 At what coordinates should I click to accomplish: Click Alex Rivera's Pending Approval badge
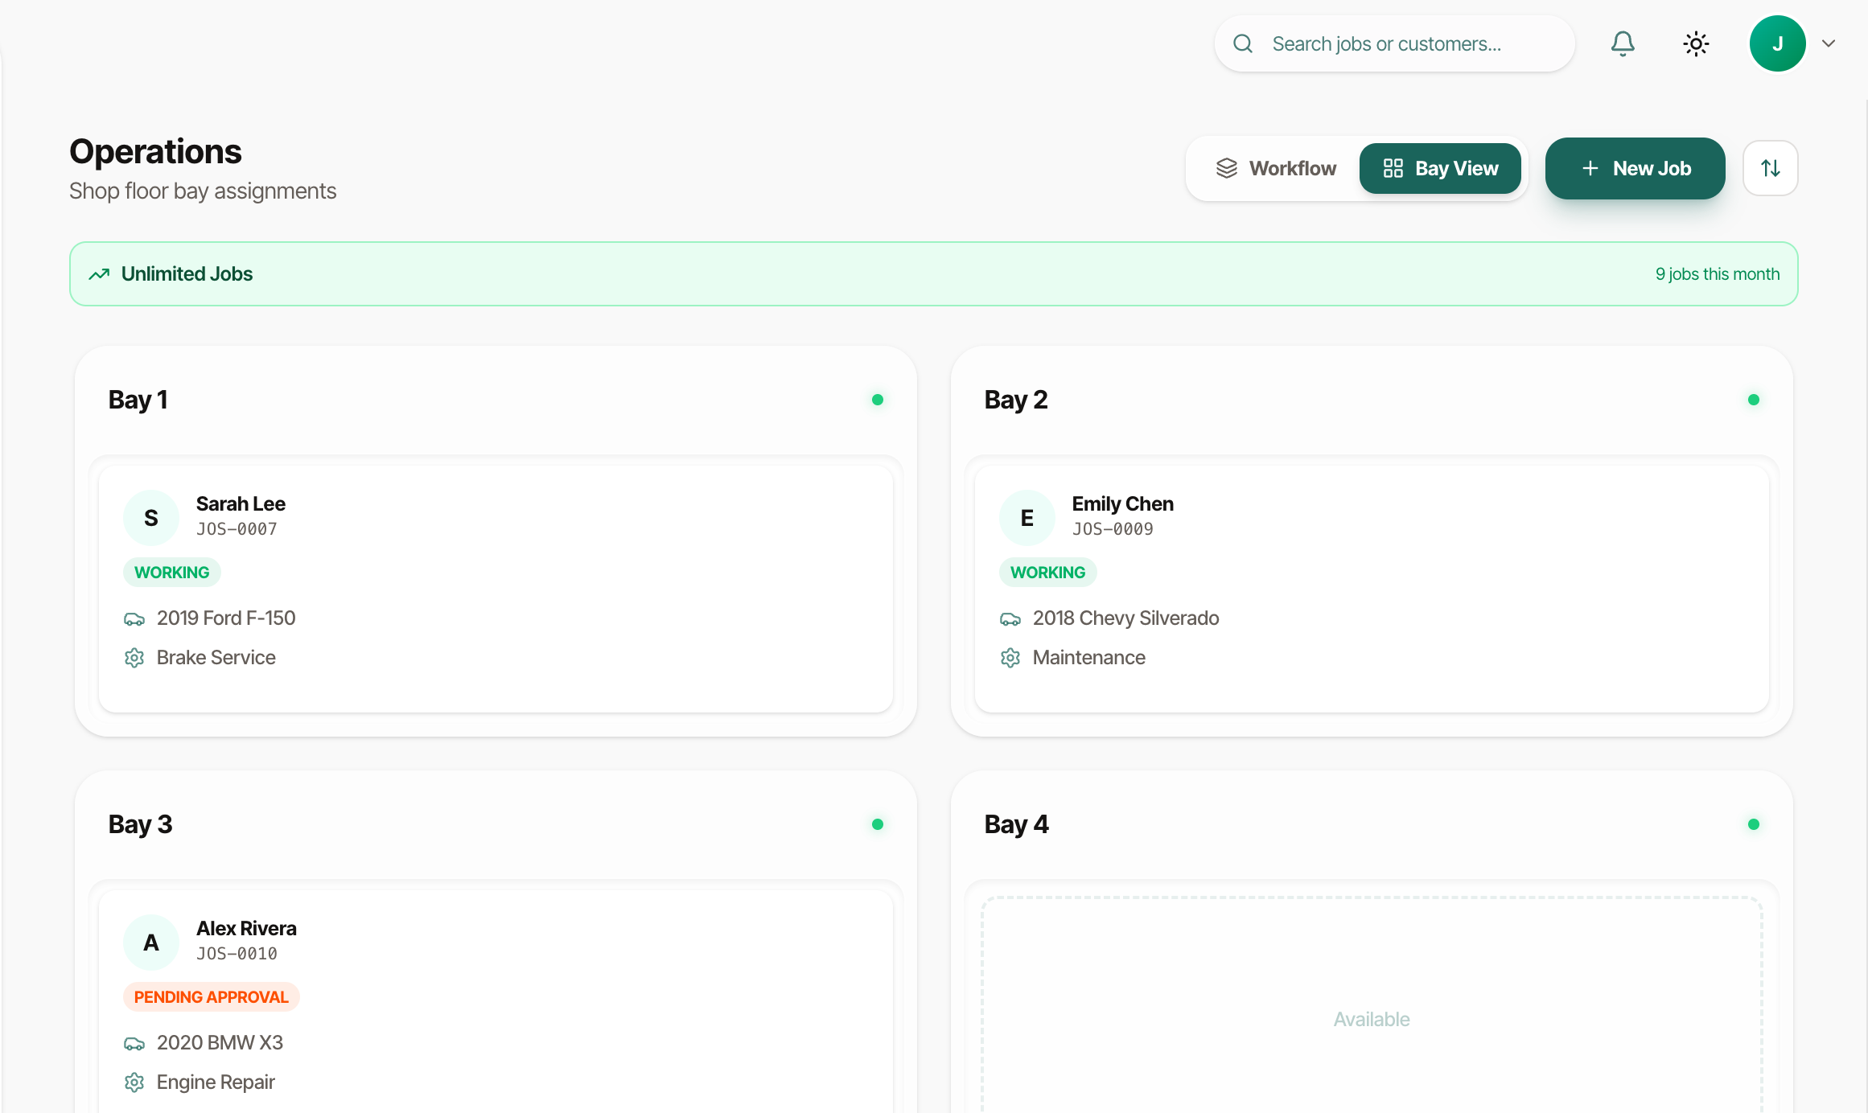pos(211,997)
